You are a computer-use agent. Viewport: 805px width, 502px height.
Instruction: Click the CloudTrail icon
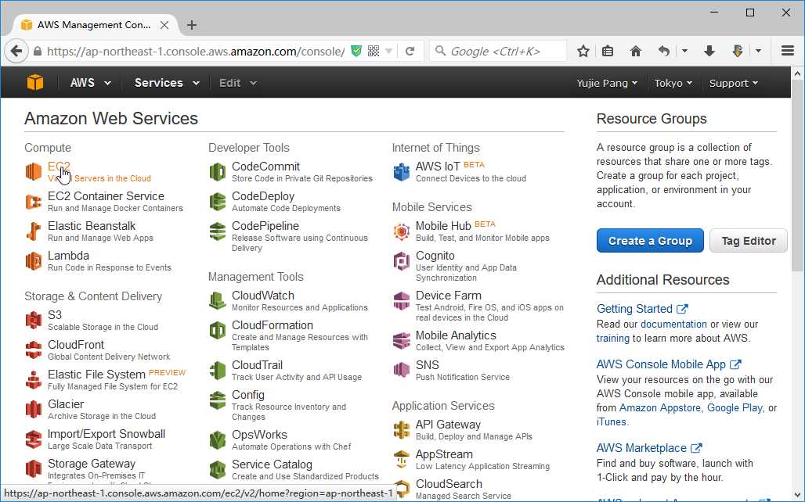click(218, 370)
